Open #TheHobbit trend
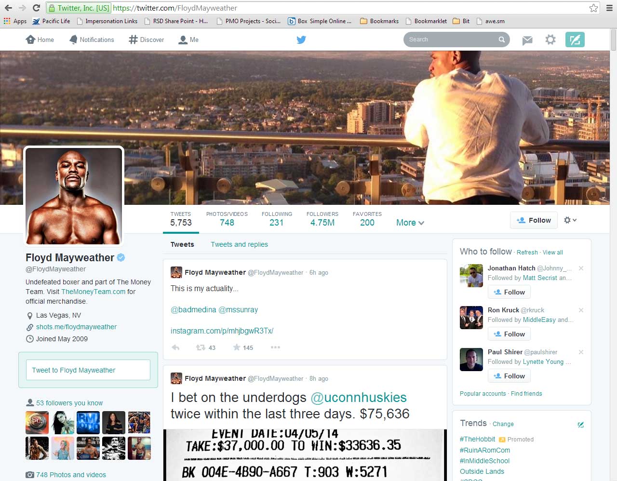Screen dimensions: 617x481 pyautogui.click(x=477, y=439)
